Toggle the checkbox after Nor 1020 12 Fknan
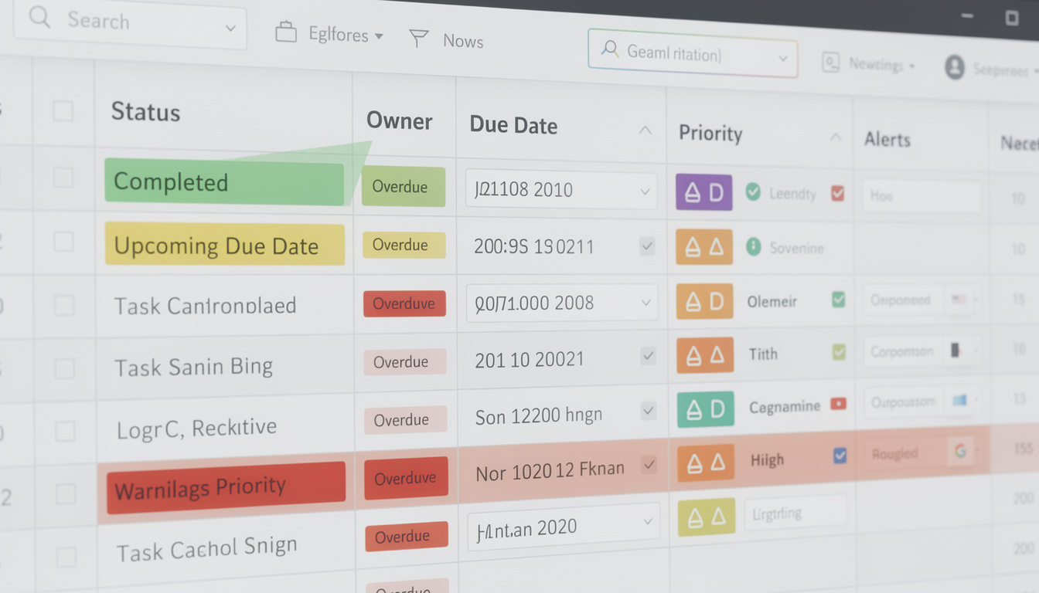Screen dimensions: 1039x593 (649, 466)
